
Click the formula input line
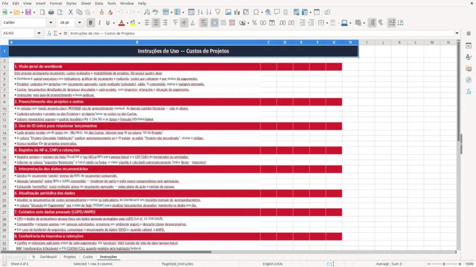[x=261, y=33]
